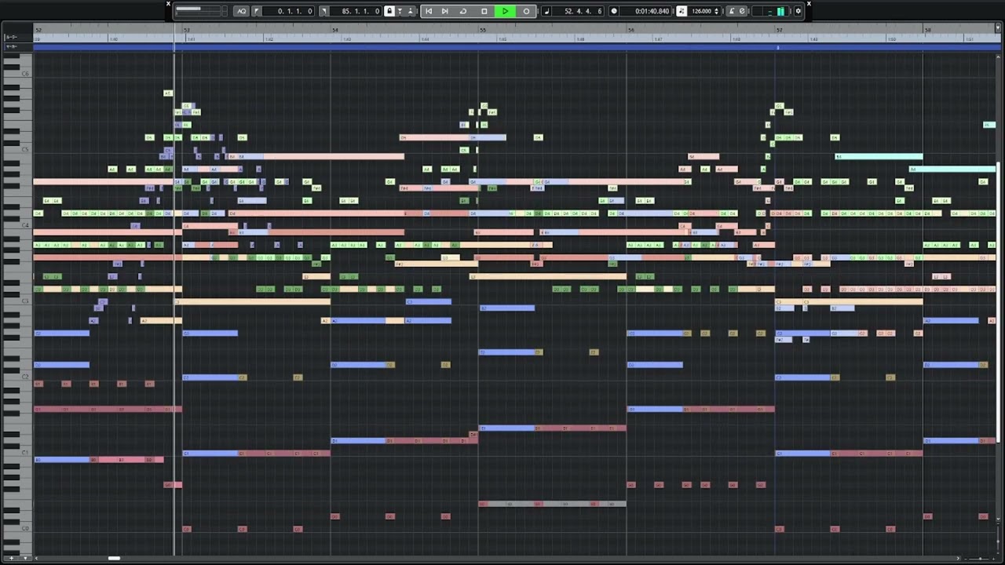
Task: Go to next marker in transport
Action: [x=445, y=11]
